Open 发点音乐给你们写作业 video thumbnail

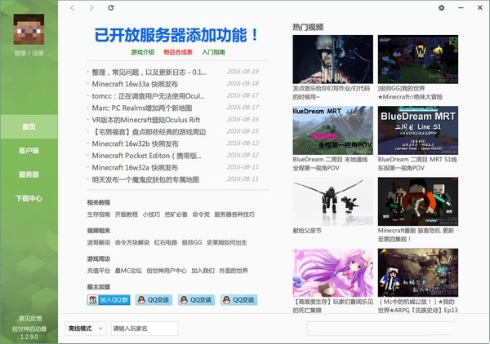[x=333, y=60]
